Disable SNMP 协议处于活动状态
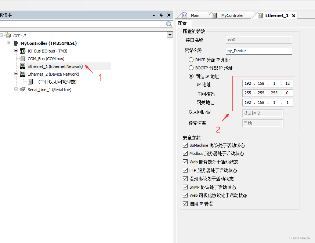315x243 pixels. [185, 187]
